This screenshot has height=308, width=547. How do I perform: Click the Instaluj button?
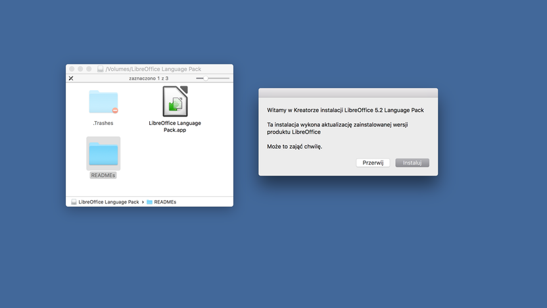pyautogui.click(x=412, y=163)
